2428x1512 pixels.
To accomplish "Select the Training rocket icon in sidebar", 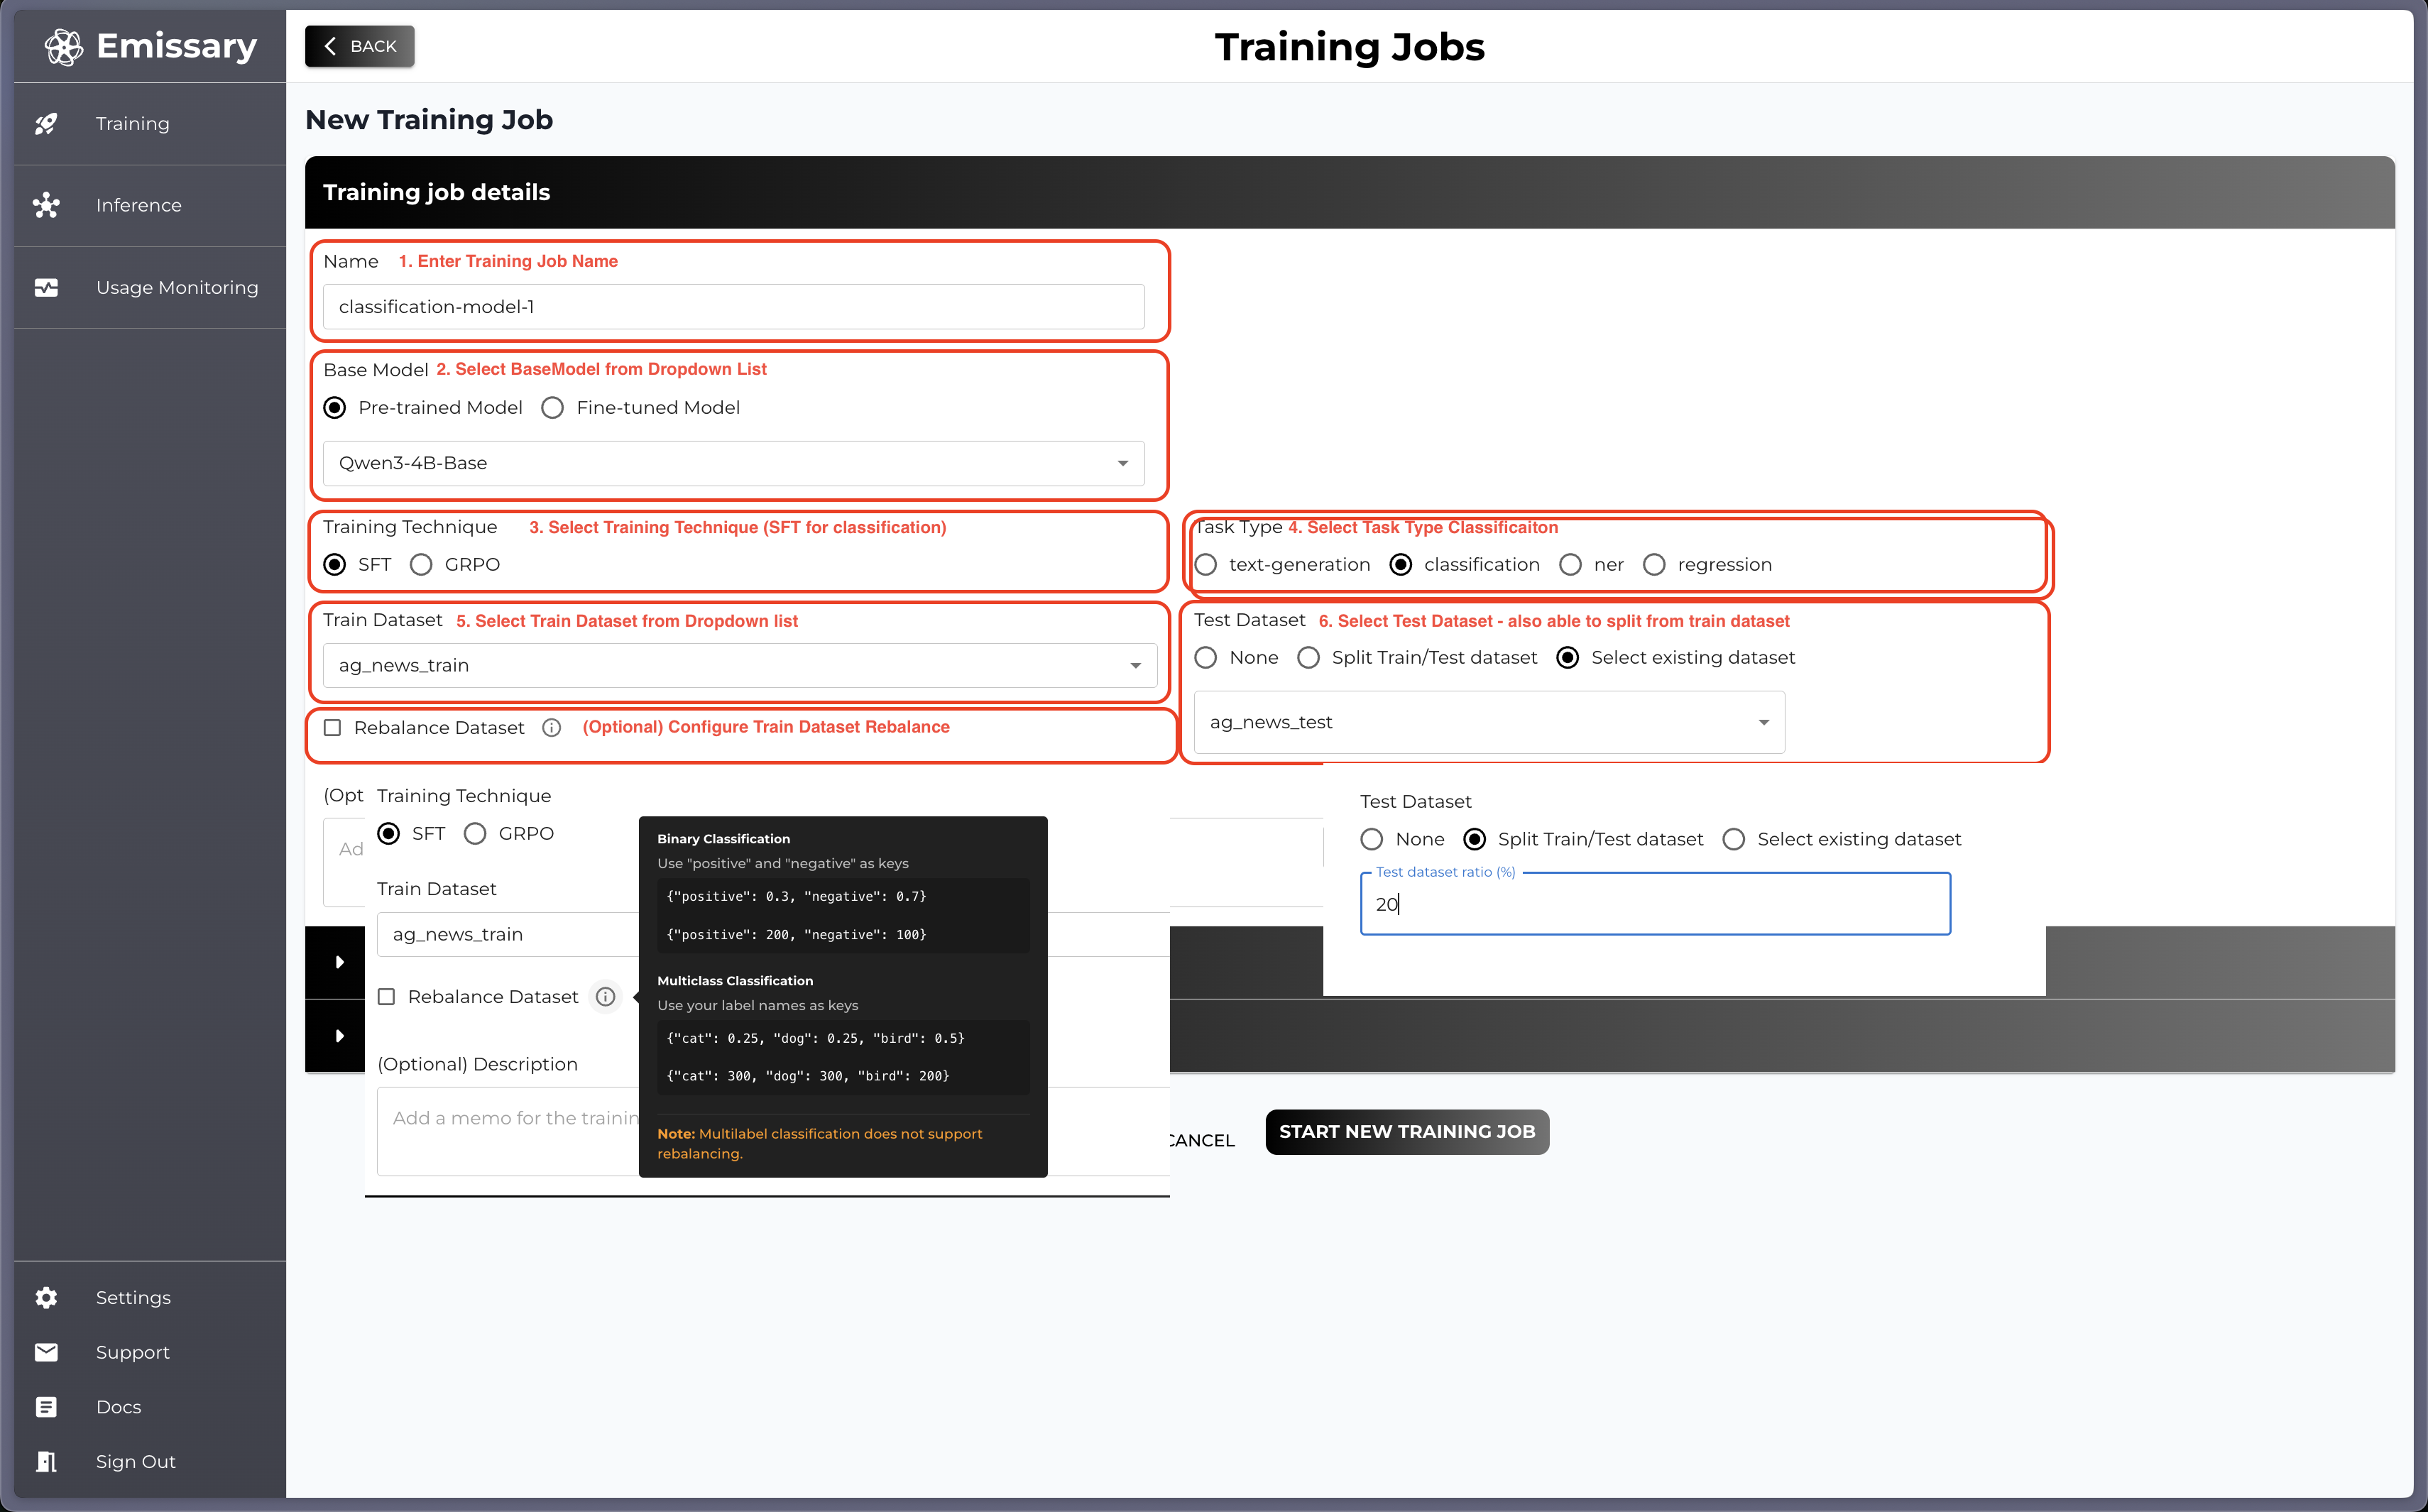I will coord(47,123).
